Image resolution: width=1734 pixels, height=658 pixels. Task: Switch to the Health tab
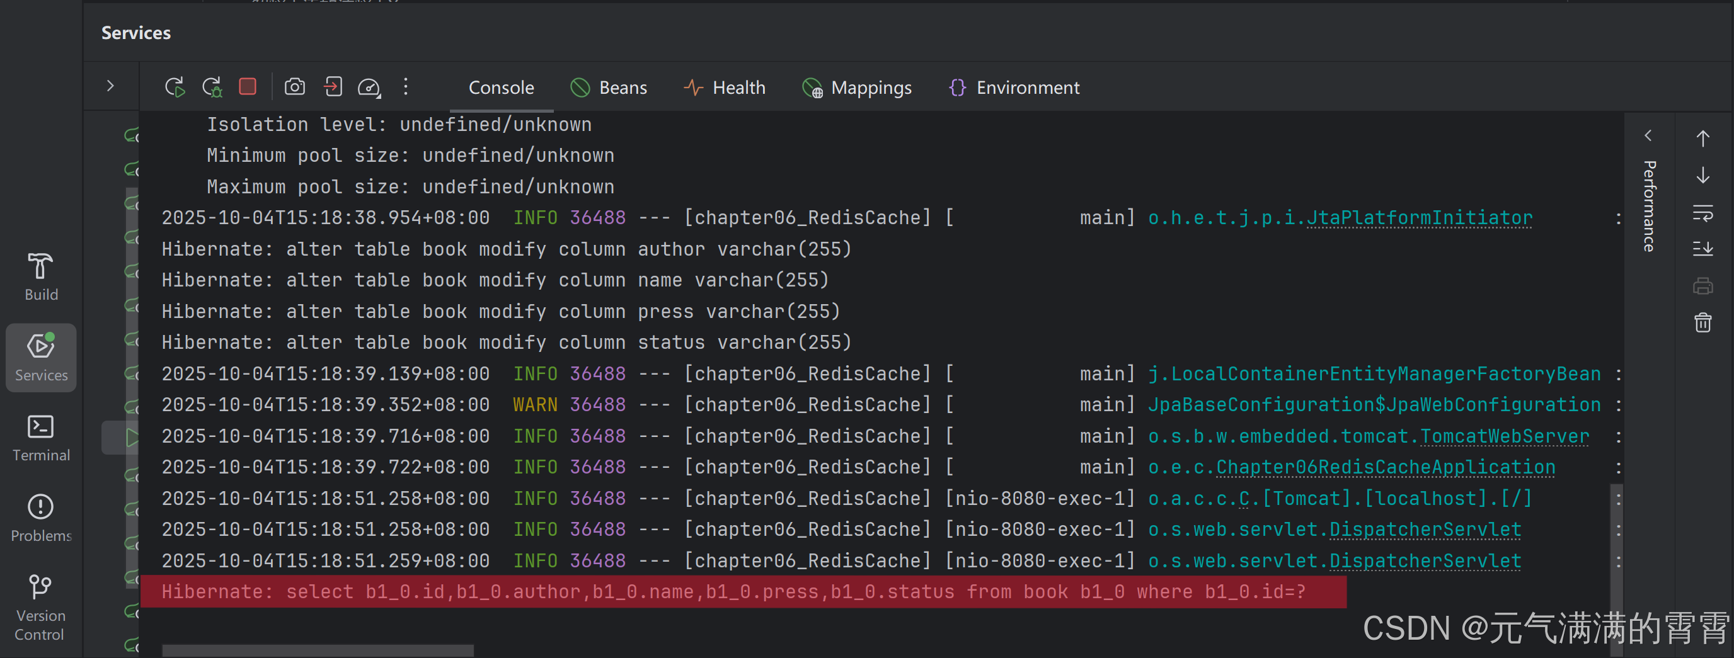[725, 88]
